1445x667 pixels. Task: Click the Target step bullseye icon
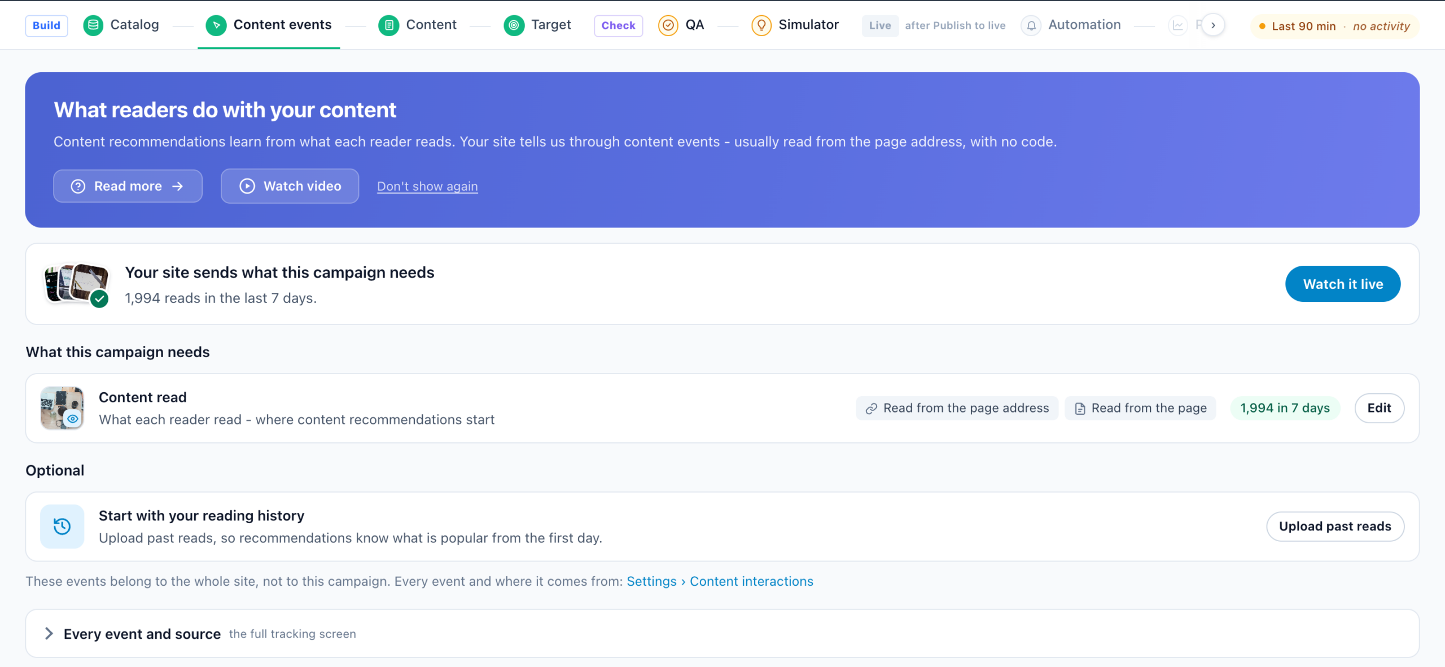pos(514,25)
